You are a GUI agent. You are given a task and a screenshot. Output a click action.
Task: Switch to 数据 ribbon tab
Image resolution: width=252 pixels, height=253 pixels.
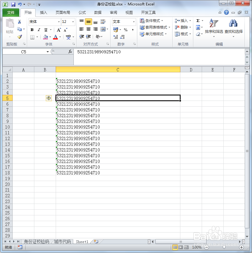tap(98, 13)
